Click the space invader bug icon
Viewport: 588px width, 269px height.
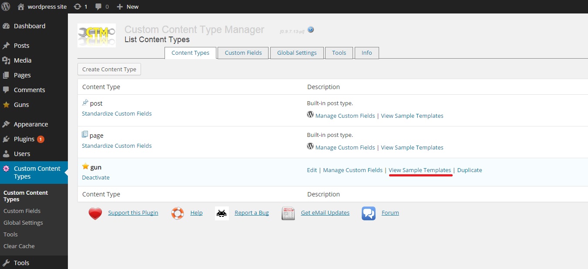(222, 213)
